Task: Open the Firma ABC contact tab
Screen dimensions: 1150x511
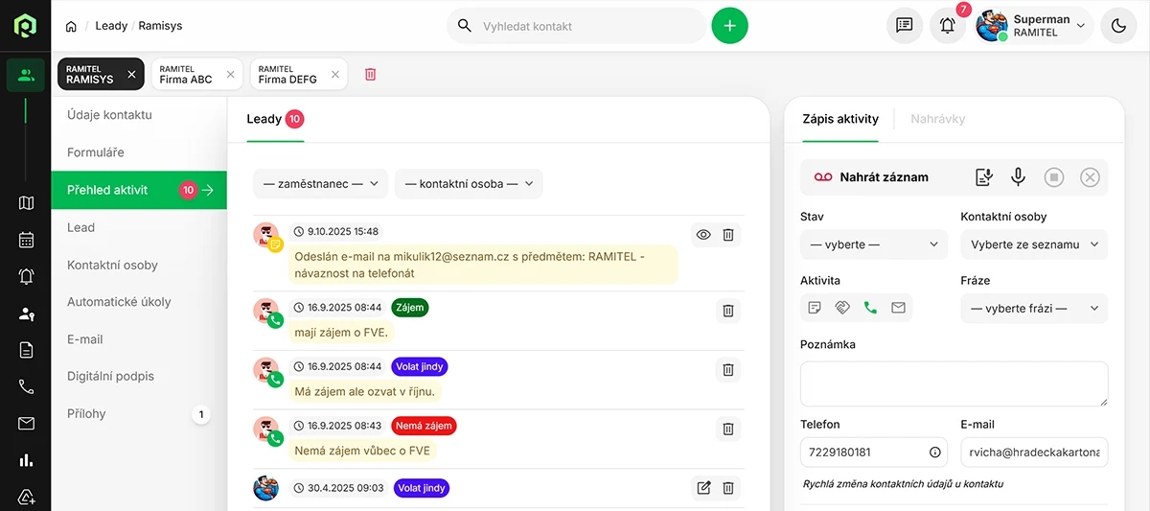Action: coord(188,75)
